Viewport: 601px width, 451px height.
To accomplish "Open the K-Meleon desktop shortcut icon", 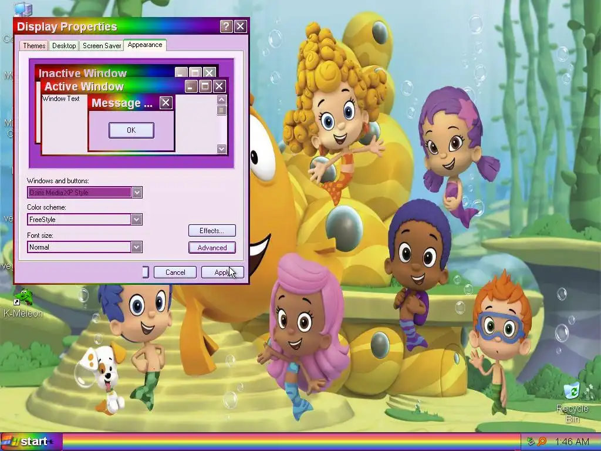I will (23, 304).
